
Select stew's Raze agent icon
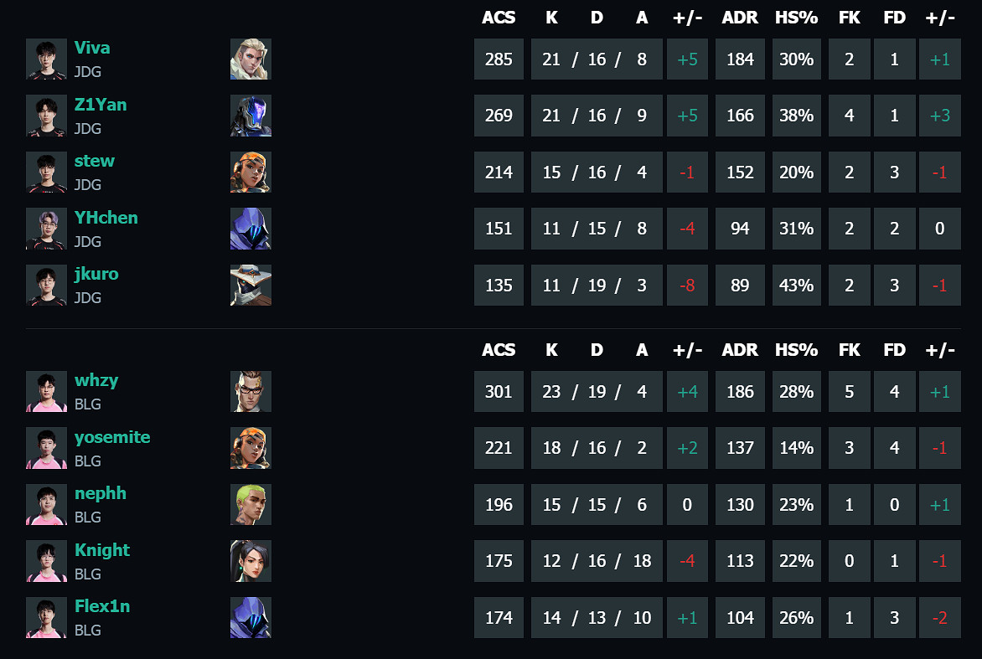(x=251, y=172)
